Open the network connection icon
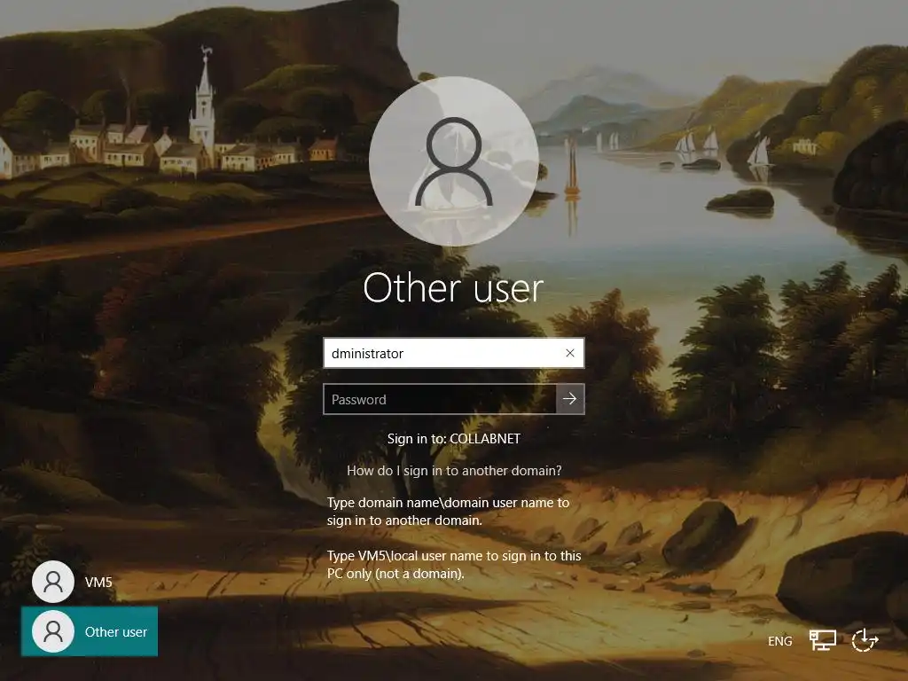This screenshot has height=681, width=908. pos(822,640)
